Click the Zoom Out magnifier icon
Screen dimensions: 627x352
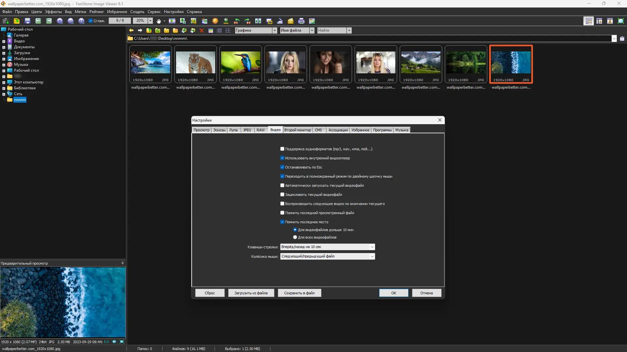coord(71,21)
